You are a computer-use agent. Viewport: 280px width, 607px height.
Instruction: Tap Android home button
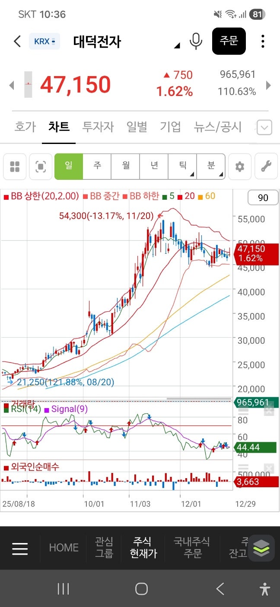point(141,589)
